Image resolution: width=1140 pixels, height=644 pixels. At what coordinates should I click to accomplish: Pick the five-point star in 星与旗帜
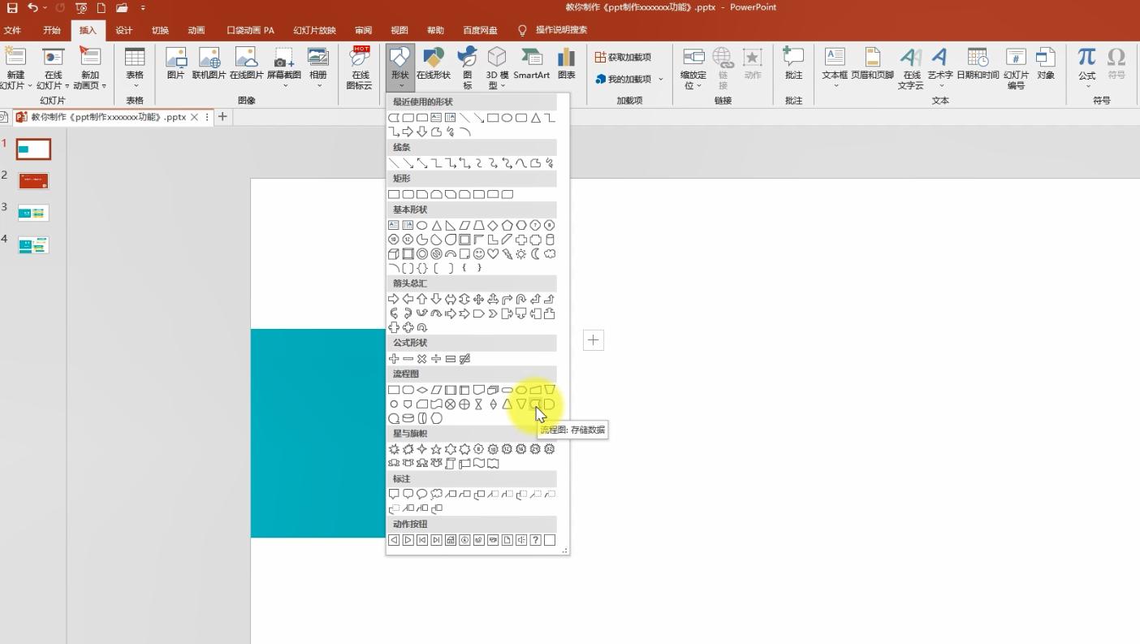click(436, 449)
